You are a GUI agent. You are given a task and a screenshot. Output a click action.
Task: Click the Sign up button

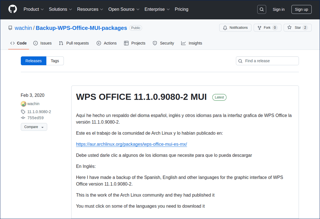tap(301, 9)
